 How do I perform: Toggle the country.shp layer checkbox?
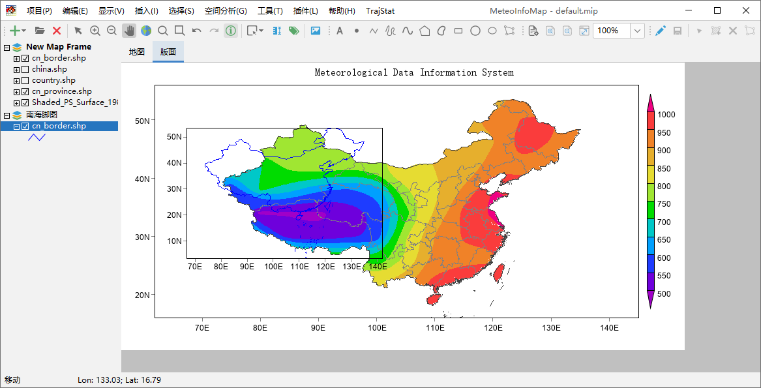25,81
